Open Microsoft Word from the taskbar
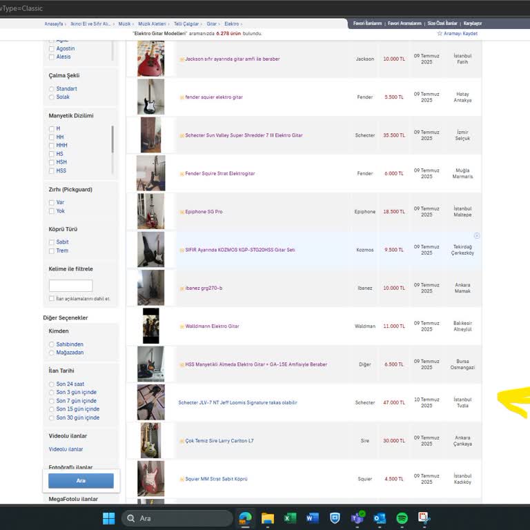530x530 pixels. click(312, 518)
